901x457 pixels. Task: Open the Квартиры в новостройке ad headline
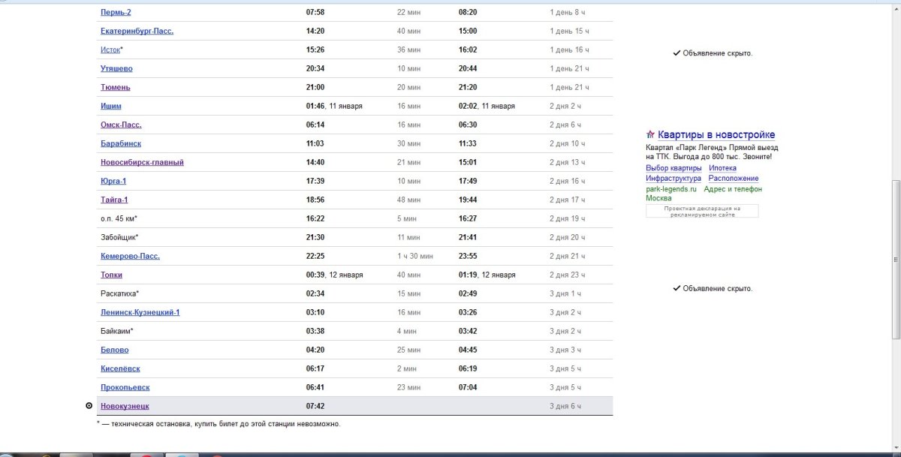(x=716, y=135)
